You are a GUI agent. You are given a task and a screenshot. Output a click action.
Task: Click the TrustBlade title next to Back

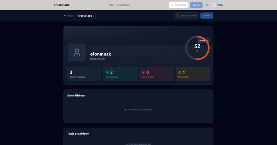[x=85, y=16]
